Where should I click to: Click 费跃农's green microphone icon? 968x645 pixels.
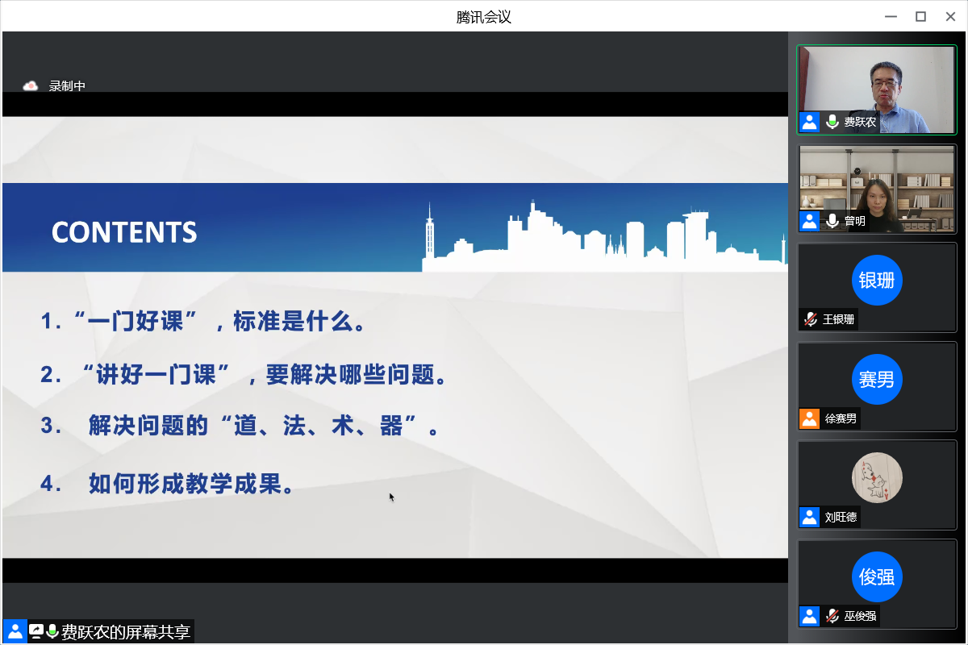832,123
